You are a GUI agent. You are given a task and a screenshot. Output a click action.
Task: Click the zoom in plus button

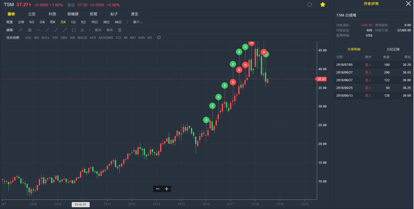coord(167,189)
